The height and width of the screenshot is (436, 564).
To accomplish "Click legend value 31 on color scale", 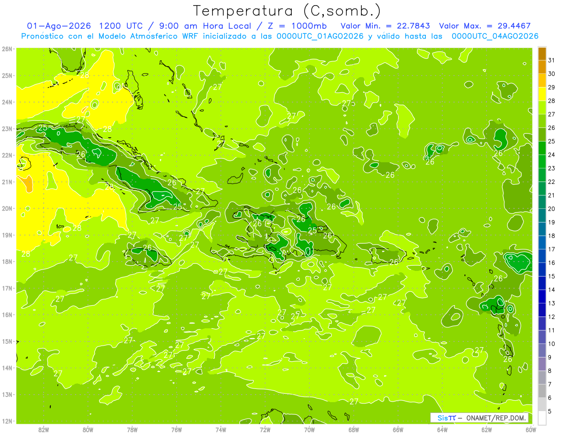I will click(551, 61).
